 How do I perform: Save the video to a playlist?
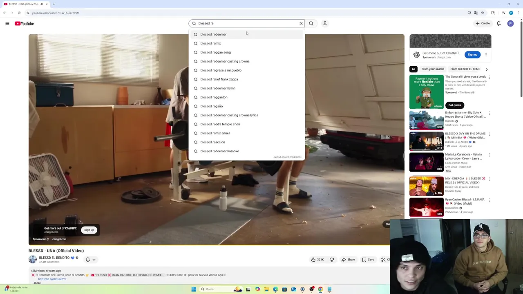click(x=368, y=260)
